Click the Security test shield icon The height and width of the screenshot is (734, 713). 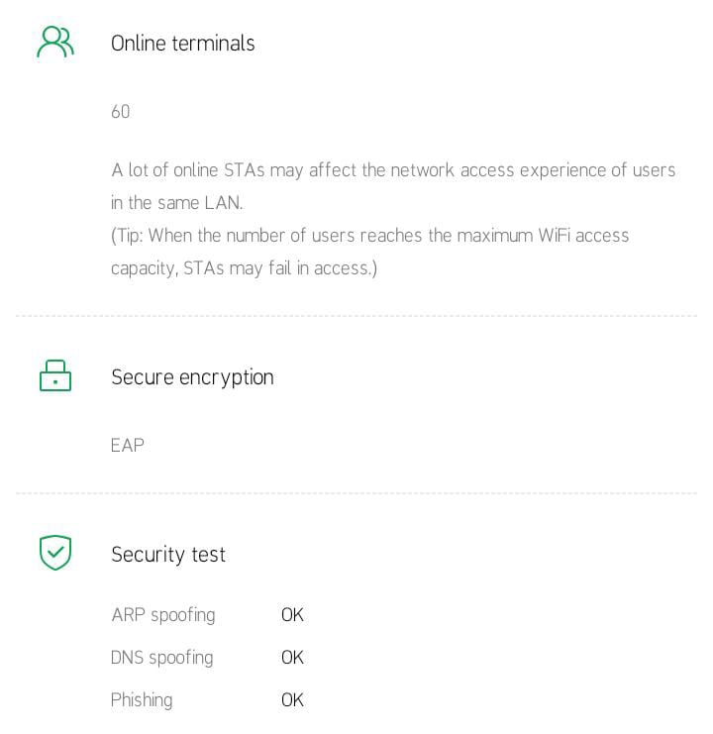(55, 553)
